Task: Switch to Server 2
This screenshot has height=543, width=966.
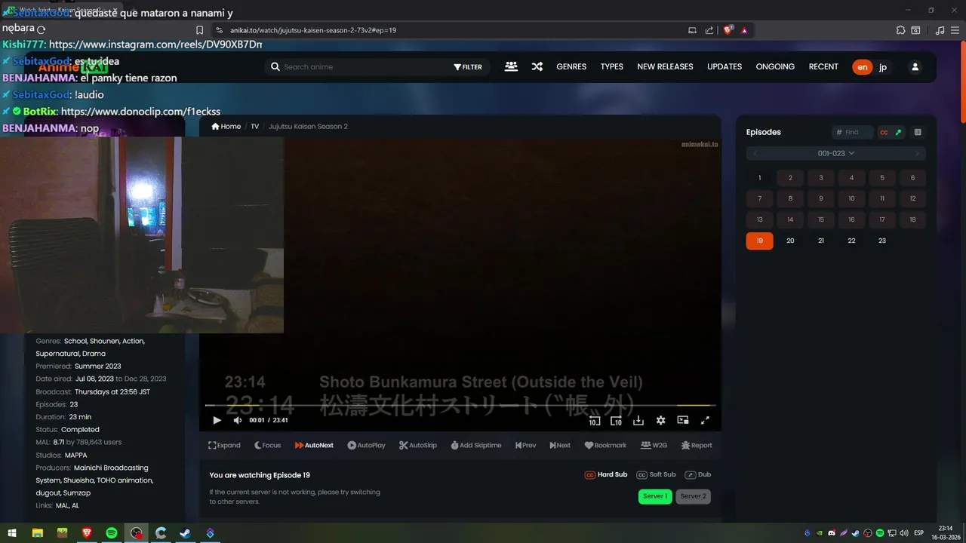Action: [694, 496]
